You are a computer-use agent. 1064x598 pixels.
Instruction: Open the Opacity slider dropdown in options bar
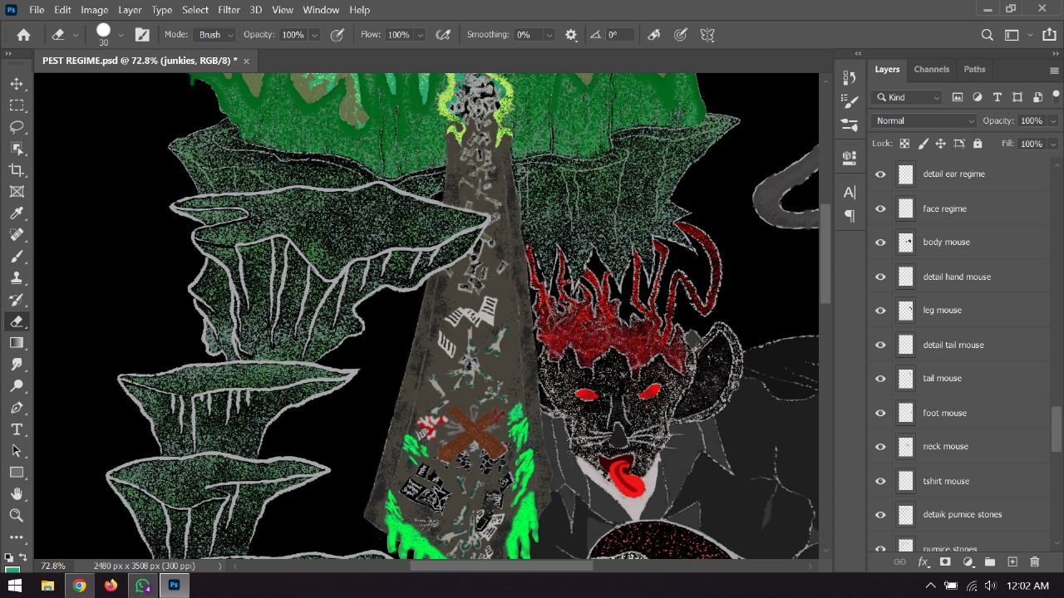[x=314, y=35]
